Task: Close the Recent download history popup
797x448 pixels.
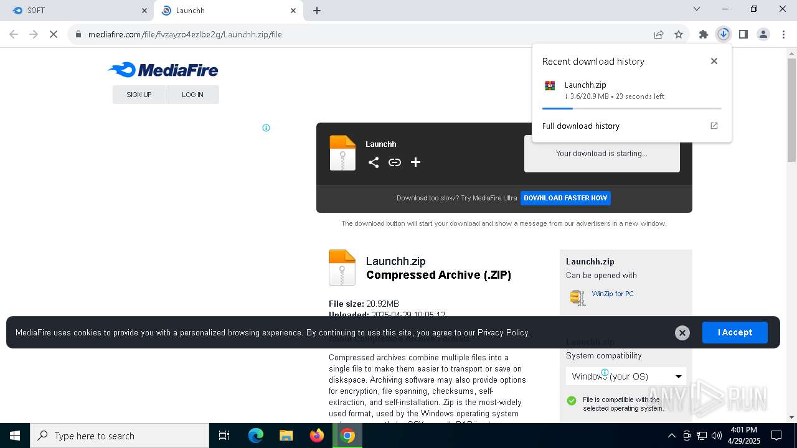Action: click(714, 61)
